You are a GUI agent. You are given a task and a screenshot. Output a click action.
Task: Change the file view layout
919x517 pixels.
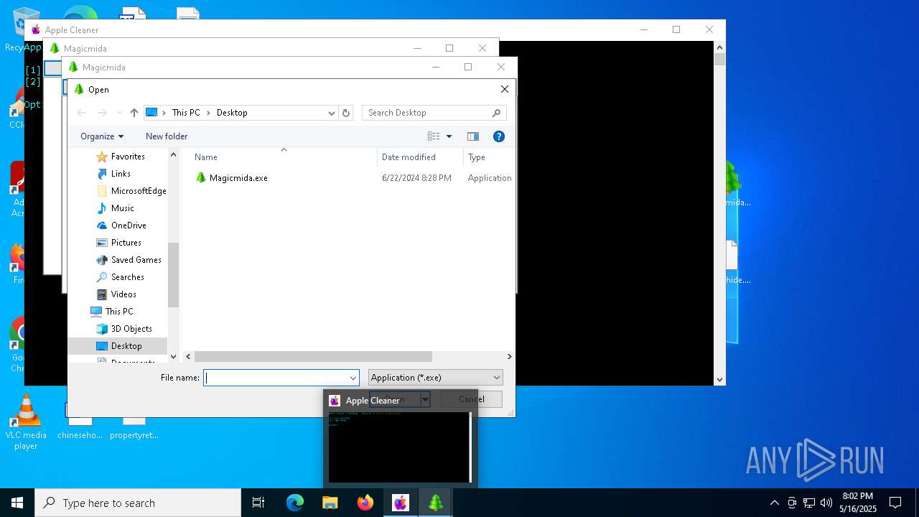tap(434, 136)
